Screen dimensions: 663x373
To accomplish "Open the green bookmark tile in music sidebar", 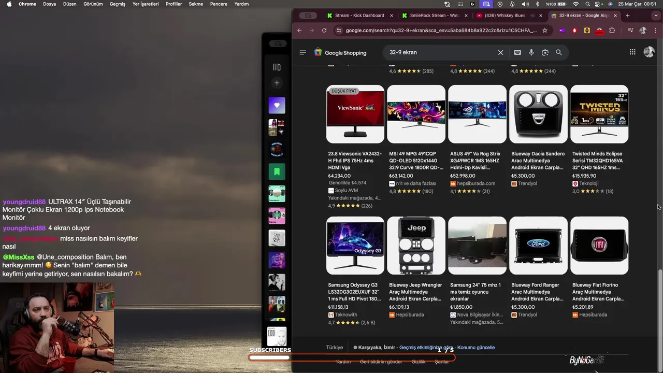I will pos(277,171).
